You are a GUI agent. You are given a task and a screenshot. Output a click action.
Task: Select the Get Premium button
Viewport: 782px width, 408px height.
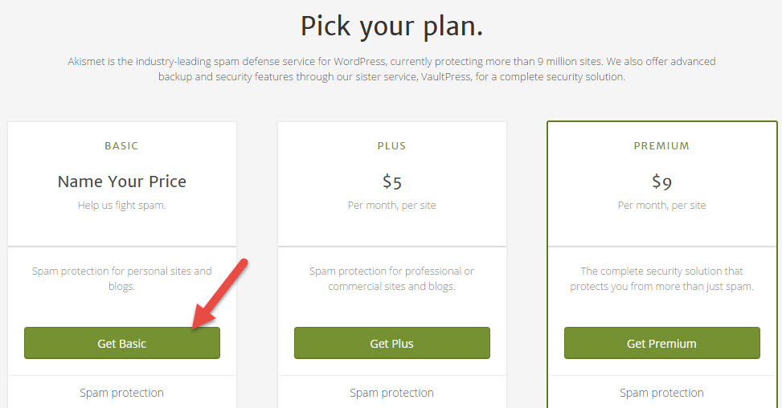point(661,343)
